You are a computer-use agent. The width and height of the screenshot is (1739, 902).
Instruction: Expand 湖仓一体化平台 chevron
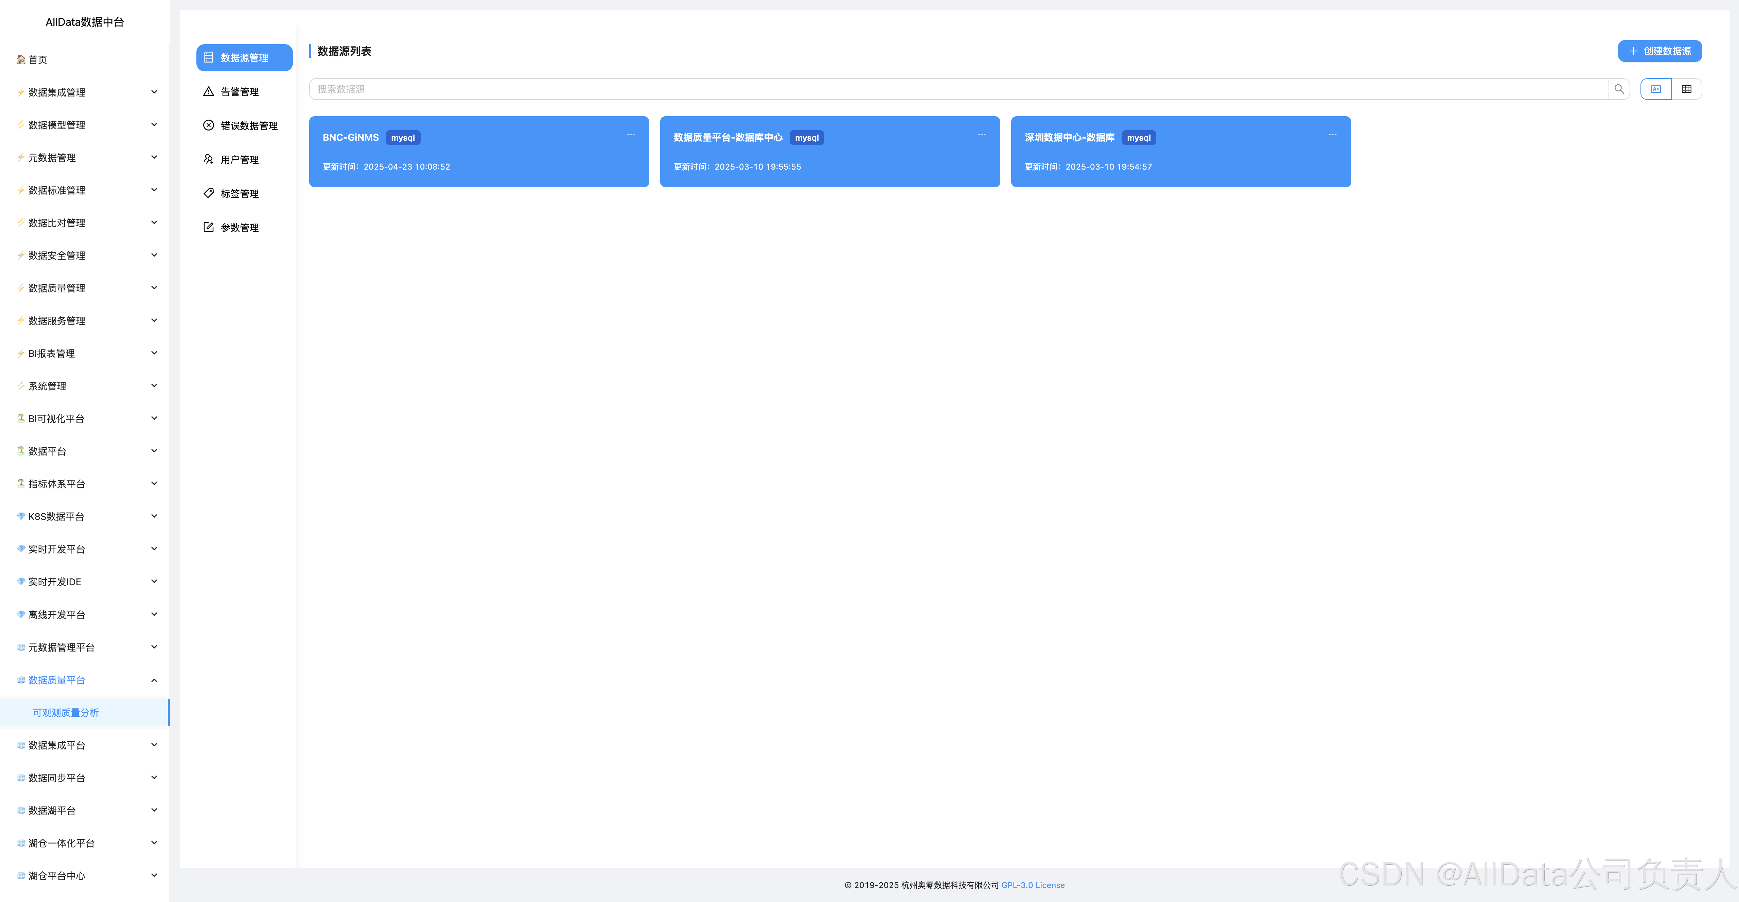[154, 843]
